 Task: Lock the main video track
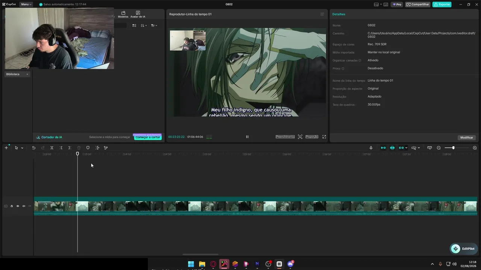point(12,206)
